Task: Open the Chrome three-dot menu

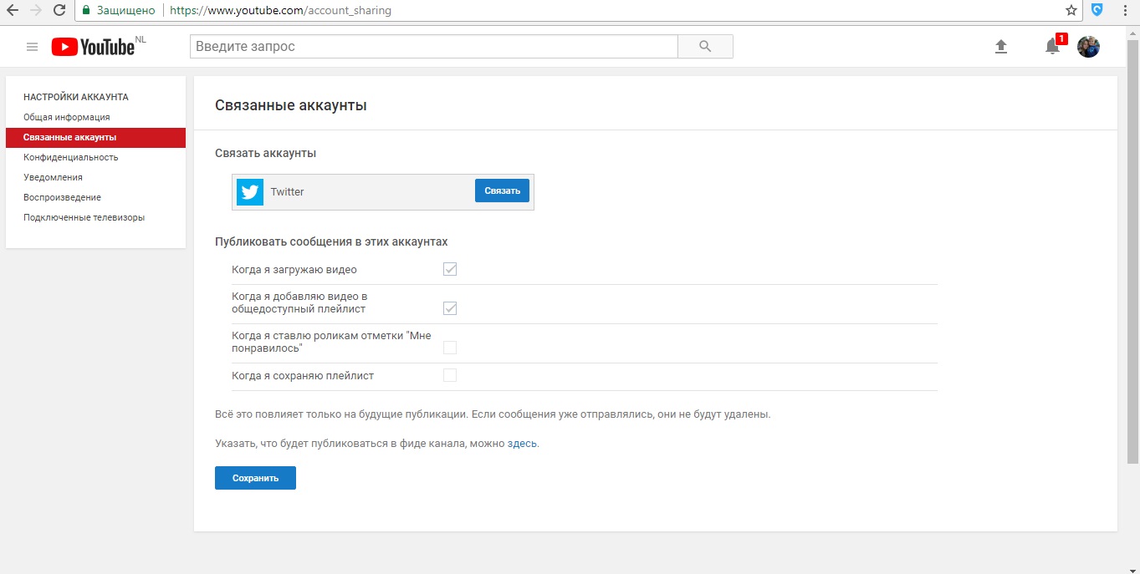Action: coord(1126,11)
